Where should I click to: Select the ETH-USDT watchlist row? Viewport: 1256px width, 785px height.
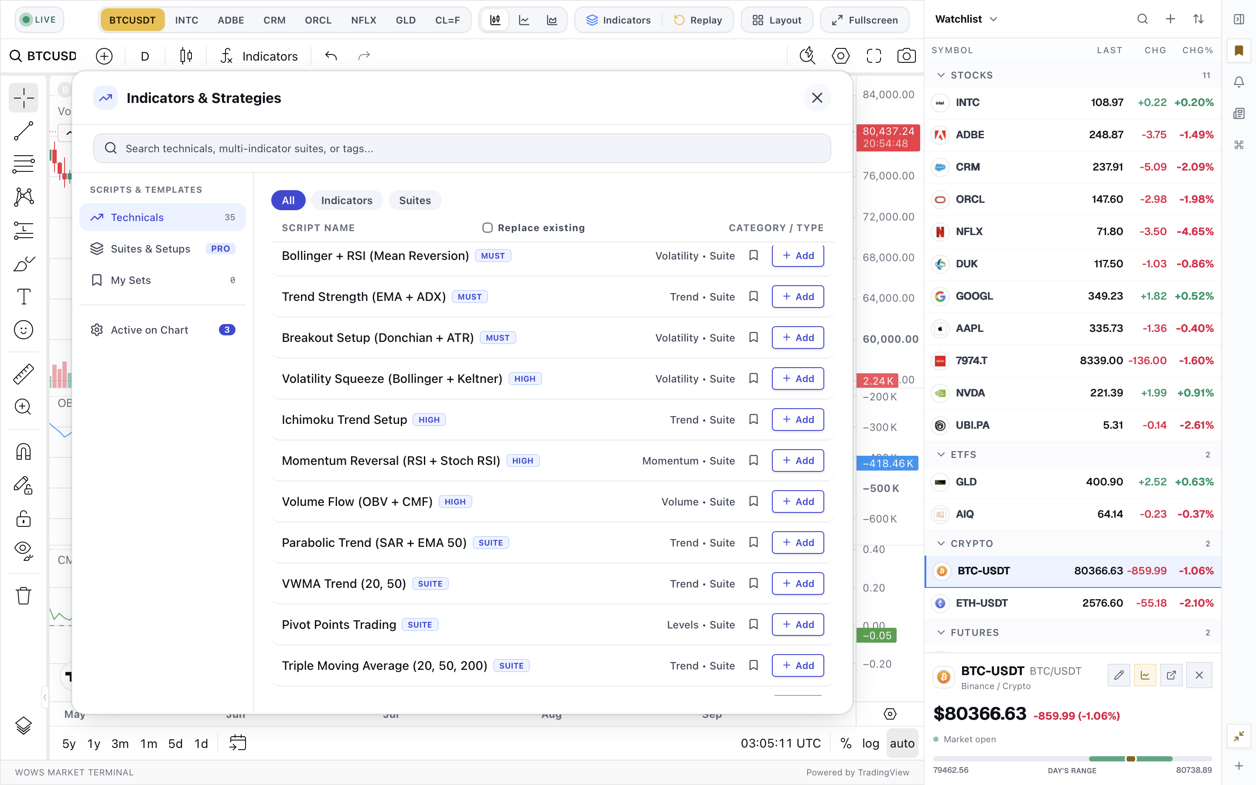click(x=1072, y=603)
